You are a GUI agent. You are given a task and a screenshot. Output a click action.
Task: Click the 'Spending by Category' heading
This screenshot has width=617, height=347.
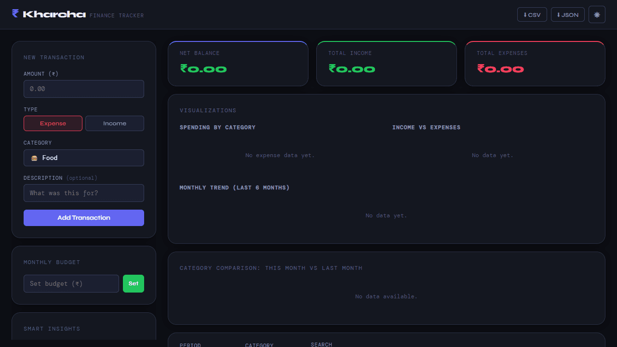tap(217, 127)
